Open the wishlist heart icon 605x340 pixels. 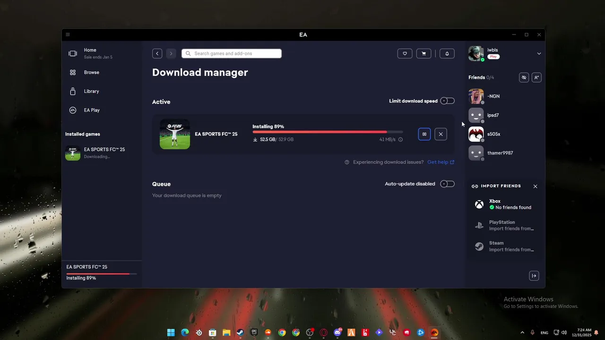click(x=405, y=53)
